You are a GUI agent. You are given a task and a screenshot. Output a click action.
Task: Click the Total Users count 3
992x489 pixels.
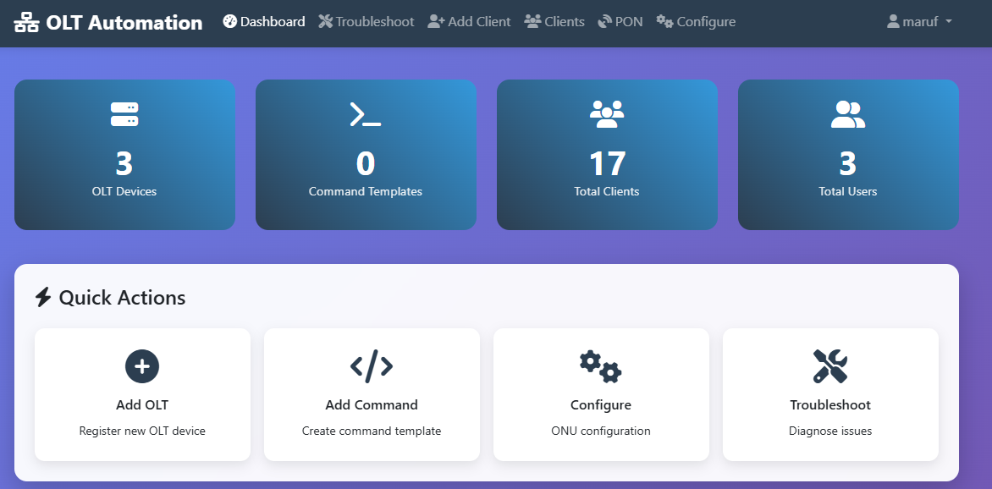(848, 163)
